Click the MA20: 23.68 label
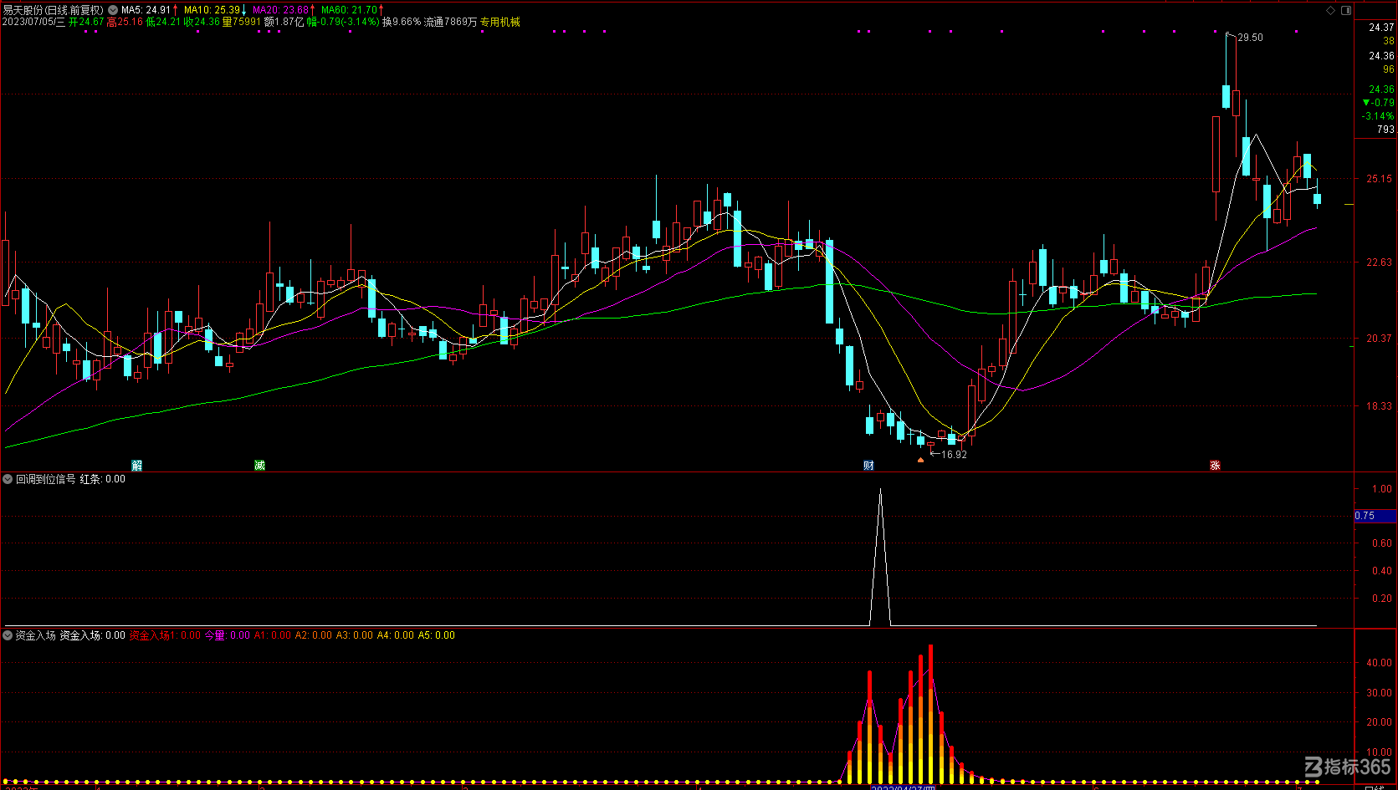The width and height of the screenshot is (1398, 790). tap(281, 10)
